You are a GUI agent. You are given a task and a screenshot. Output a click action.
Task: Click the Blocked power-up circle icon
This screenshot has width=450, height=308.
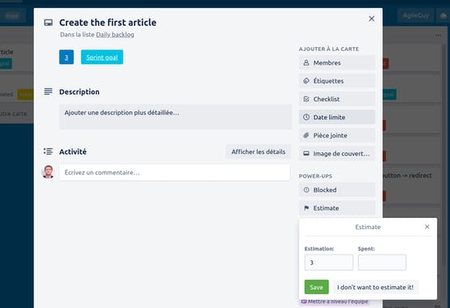(306, 190)
